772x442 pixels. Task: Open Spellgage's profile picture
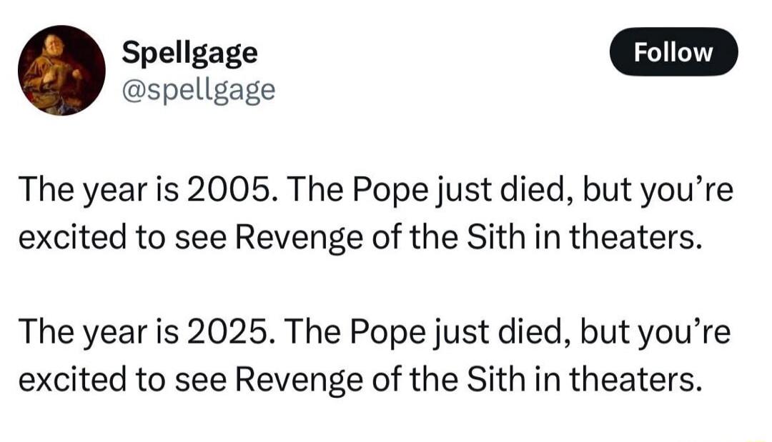(x=61, y=70)
